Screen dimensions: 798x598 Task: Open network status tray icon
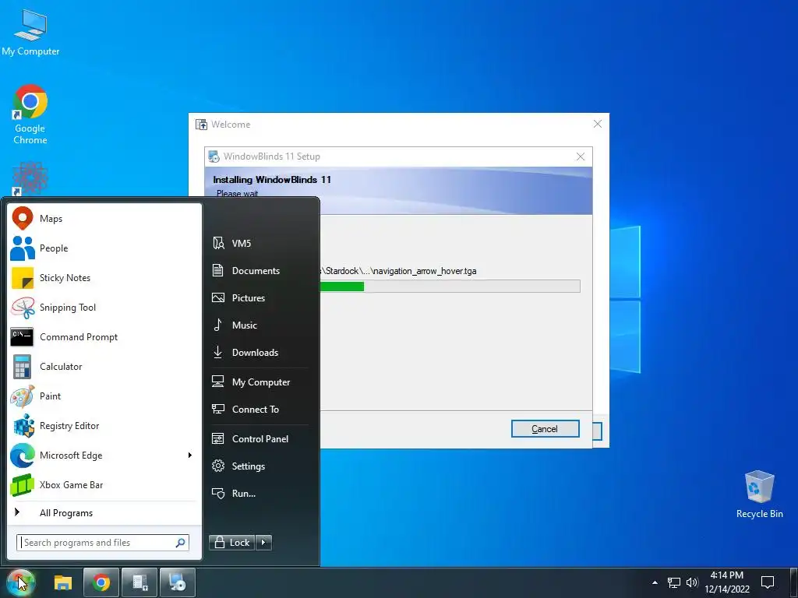(x=674, y=582)
